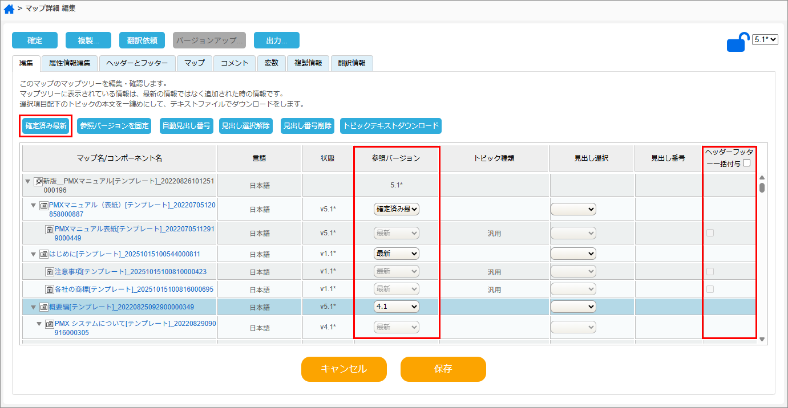
Task: Click the home icon in the breadcrumb
Action: pos(9,9)
